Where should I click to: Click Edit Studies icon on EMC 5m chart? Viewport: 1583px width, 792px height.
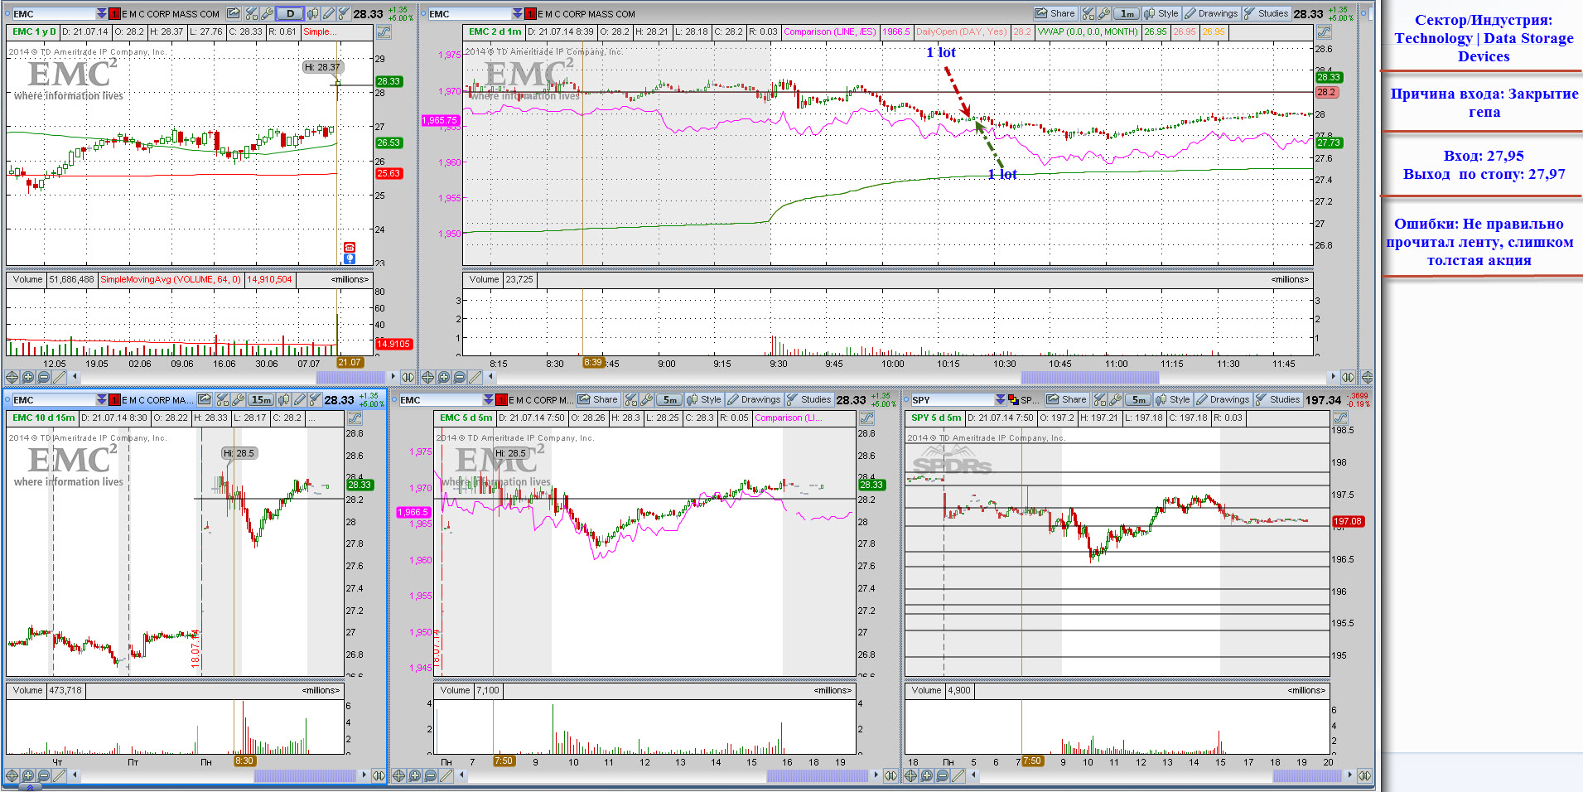[631, 399]
